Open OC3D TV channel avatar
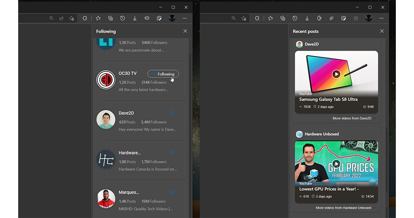The image size is (414, 218). 106,80
